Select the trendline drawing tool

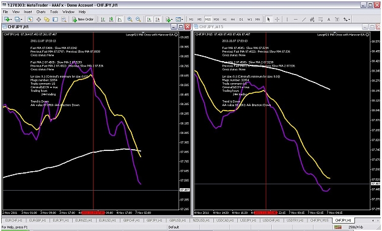pyautogui.click(x=304, y=20)
